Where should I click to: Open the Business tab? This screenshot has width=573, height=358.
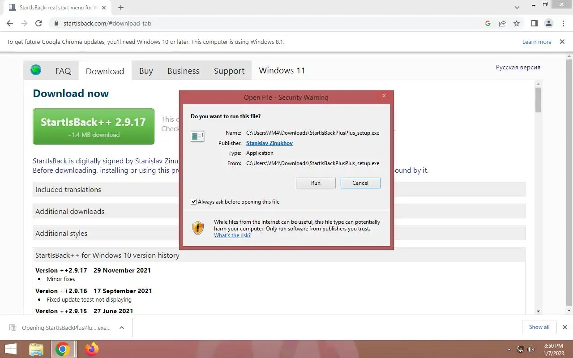pos(184,71)
